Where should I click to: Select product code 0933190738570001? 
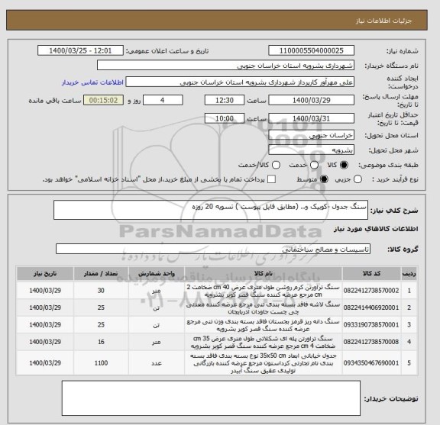(371, 324)
